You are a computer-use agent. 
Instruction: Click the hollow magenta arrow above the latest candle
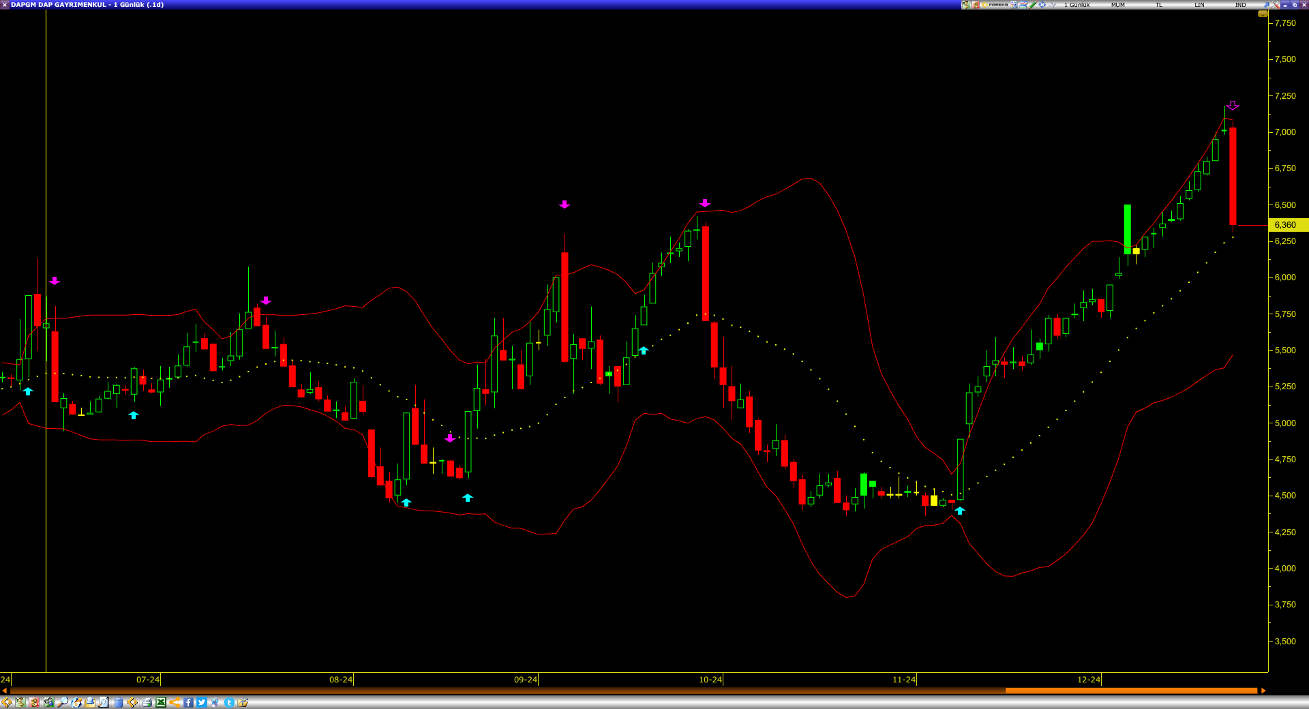click(1233, 106)
